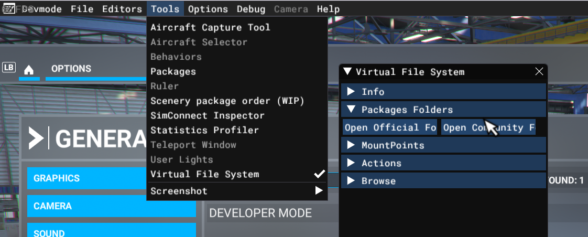Expand the Actions section
The image size is (588, 237).
tap(351, 163)
